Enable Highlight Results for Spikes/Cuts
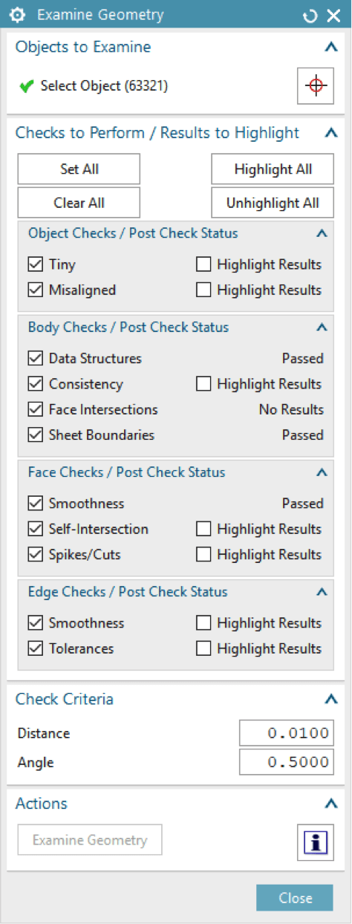 [x=203, y=554]
